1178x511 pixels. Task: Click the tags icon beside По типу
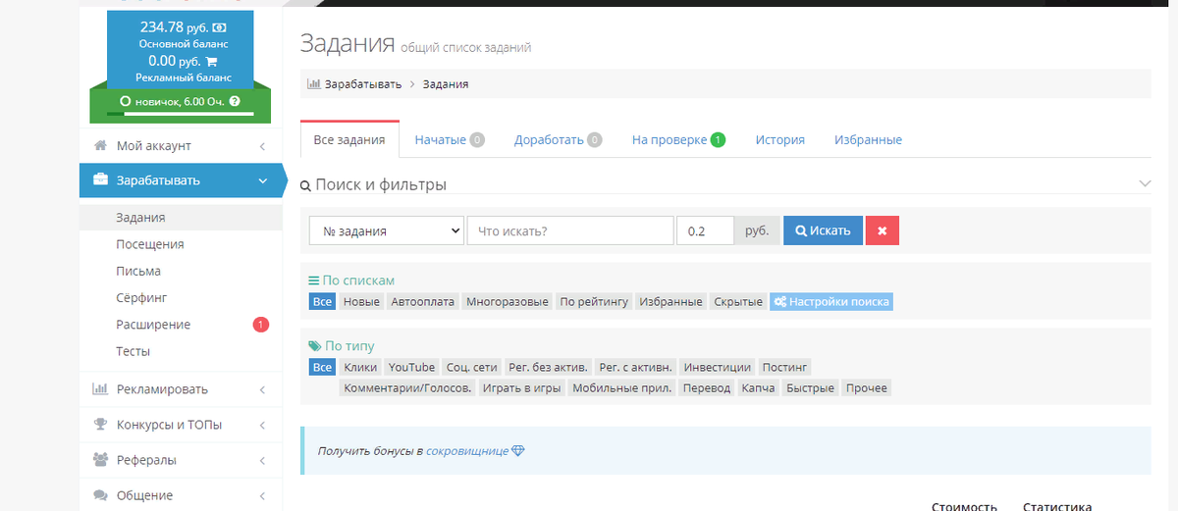[314, 346]
